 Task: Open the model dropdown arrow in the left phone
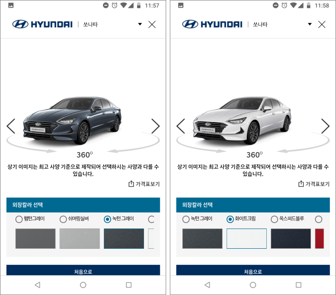[x=140, y=24]
